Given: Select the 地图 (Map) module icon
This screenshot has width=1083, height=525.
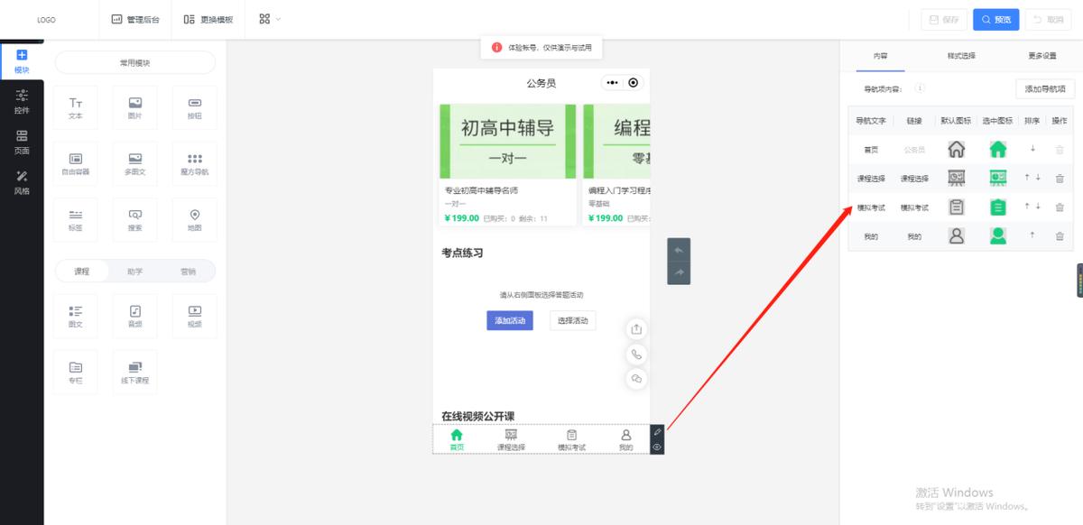Looking at the screenshot, I should (x=194, y=218).
